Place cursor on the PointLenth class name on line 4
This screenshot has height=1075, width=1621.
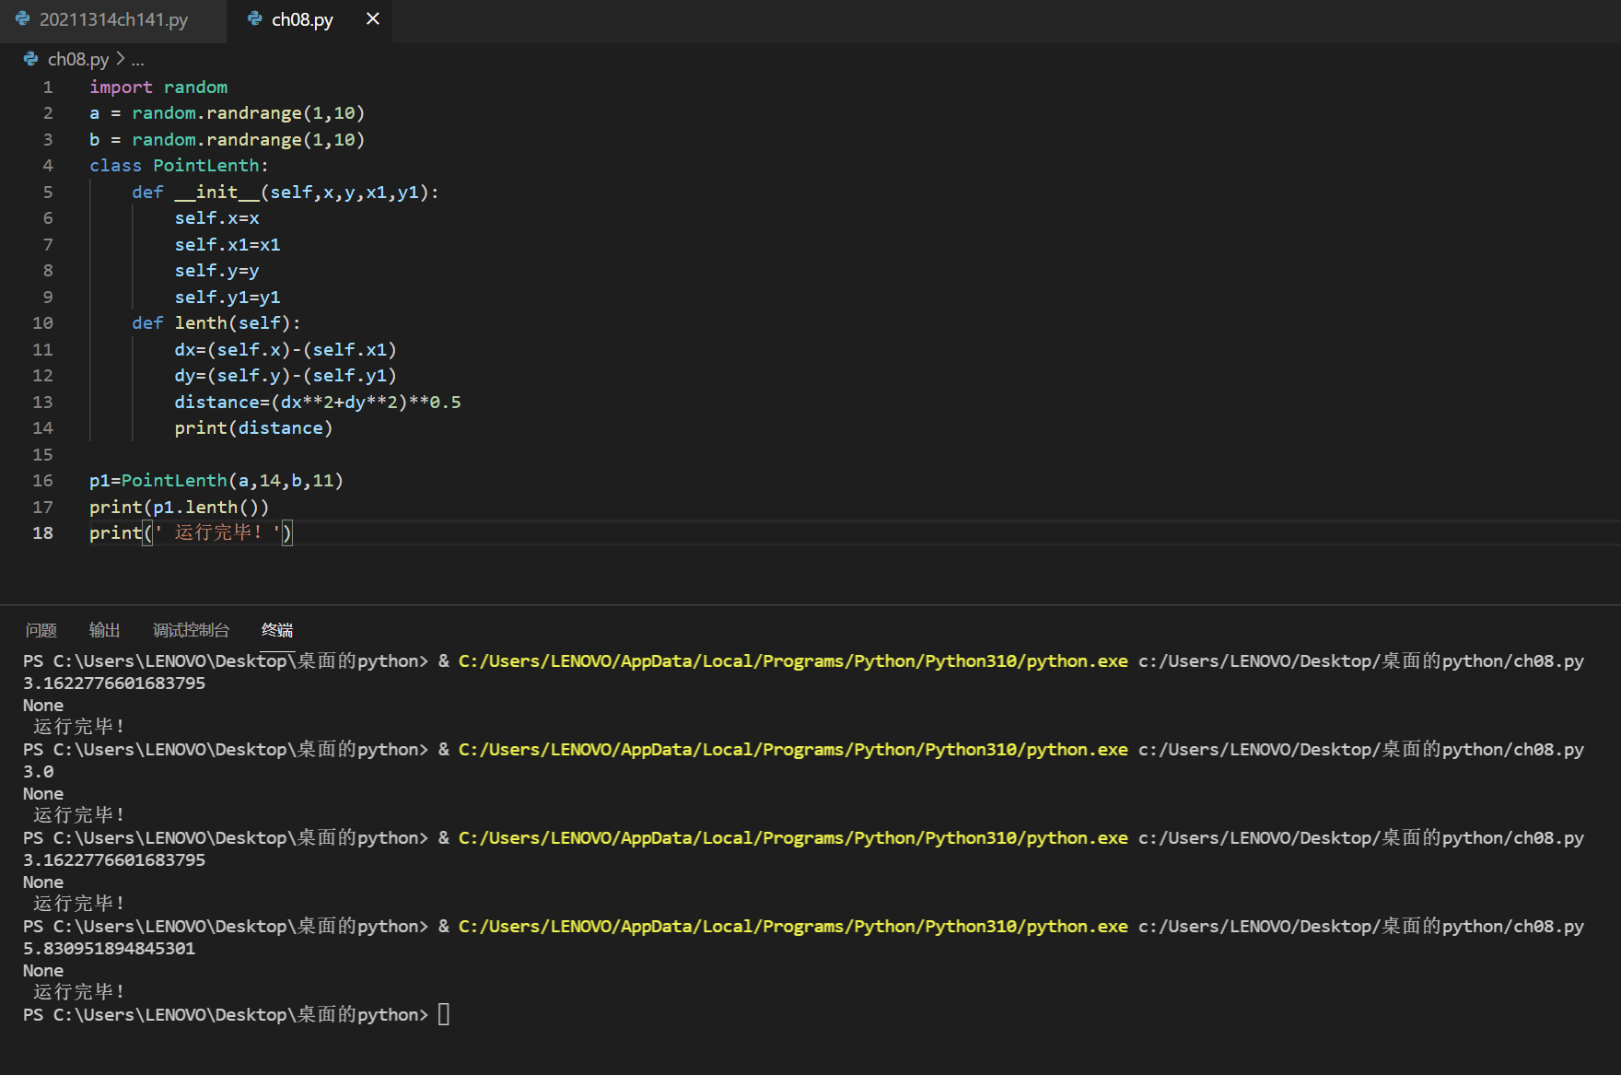coord(206,166)
